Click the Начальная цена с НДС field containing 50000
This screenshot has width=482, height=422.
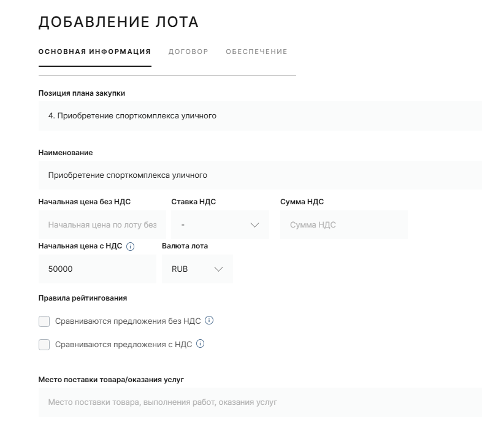click(97, 269)
